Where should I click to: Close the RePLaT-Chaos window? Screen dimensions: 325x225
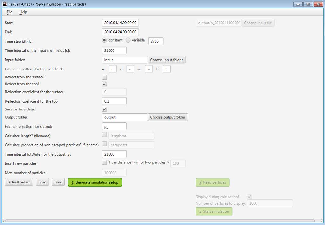tap(318, 4)
